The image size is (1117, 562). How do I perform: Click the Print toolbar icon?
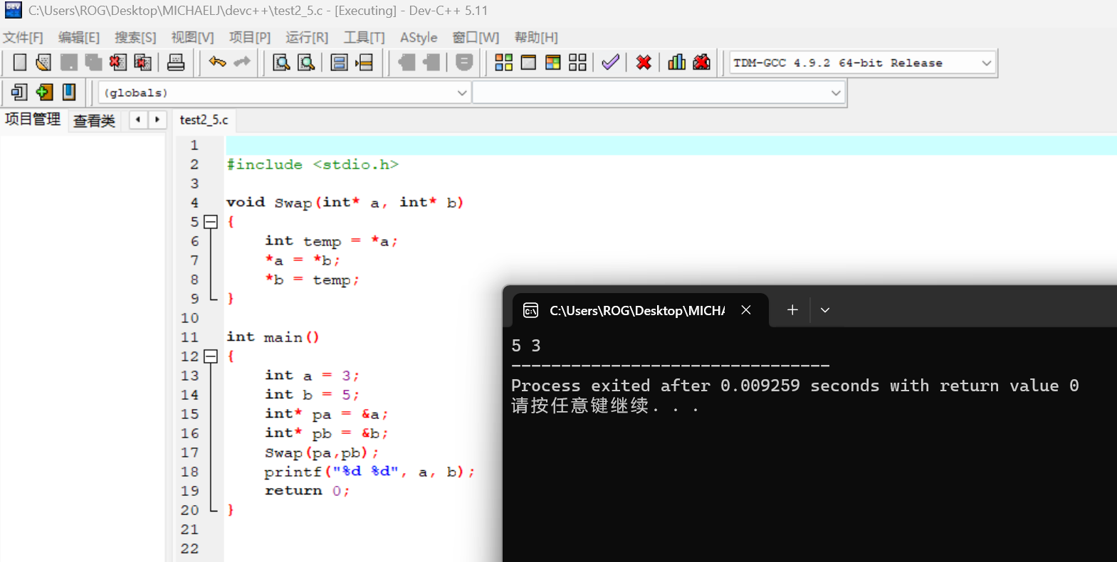[x=176, y=63]
